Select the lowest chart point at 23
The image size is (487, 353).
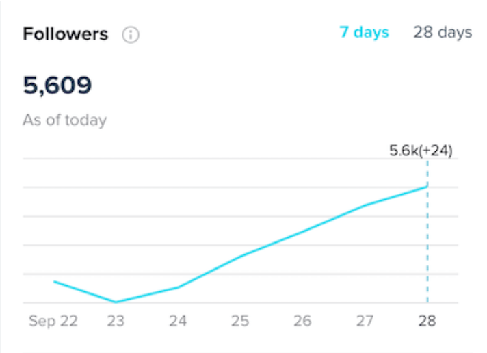click(116, 302)
